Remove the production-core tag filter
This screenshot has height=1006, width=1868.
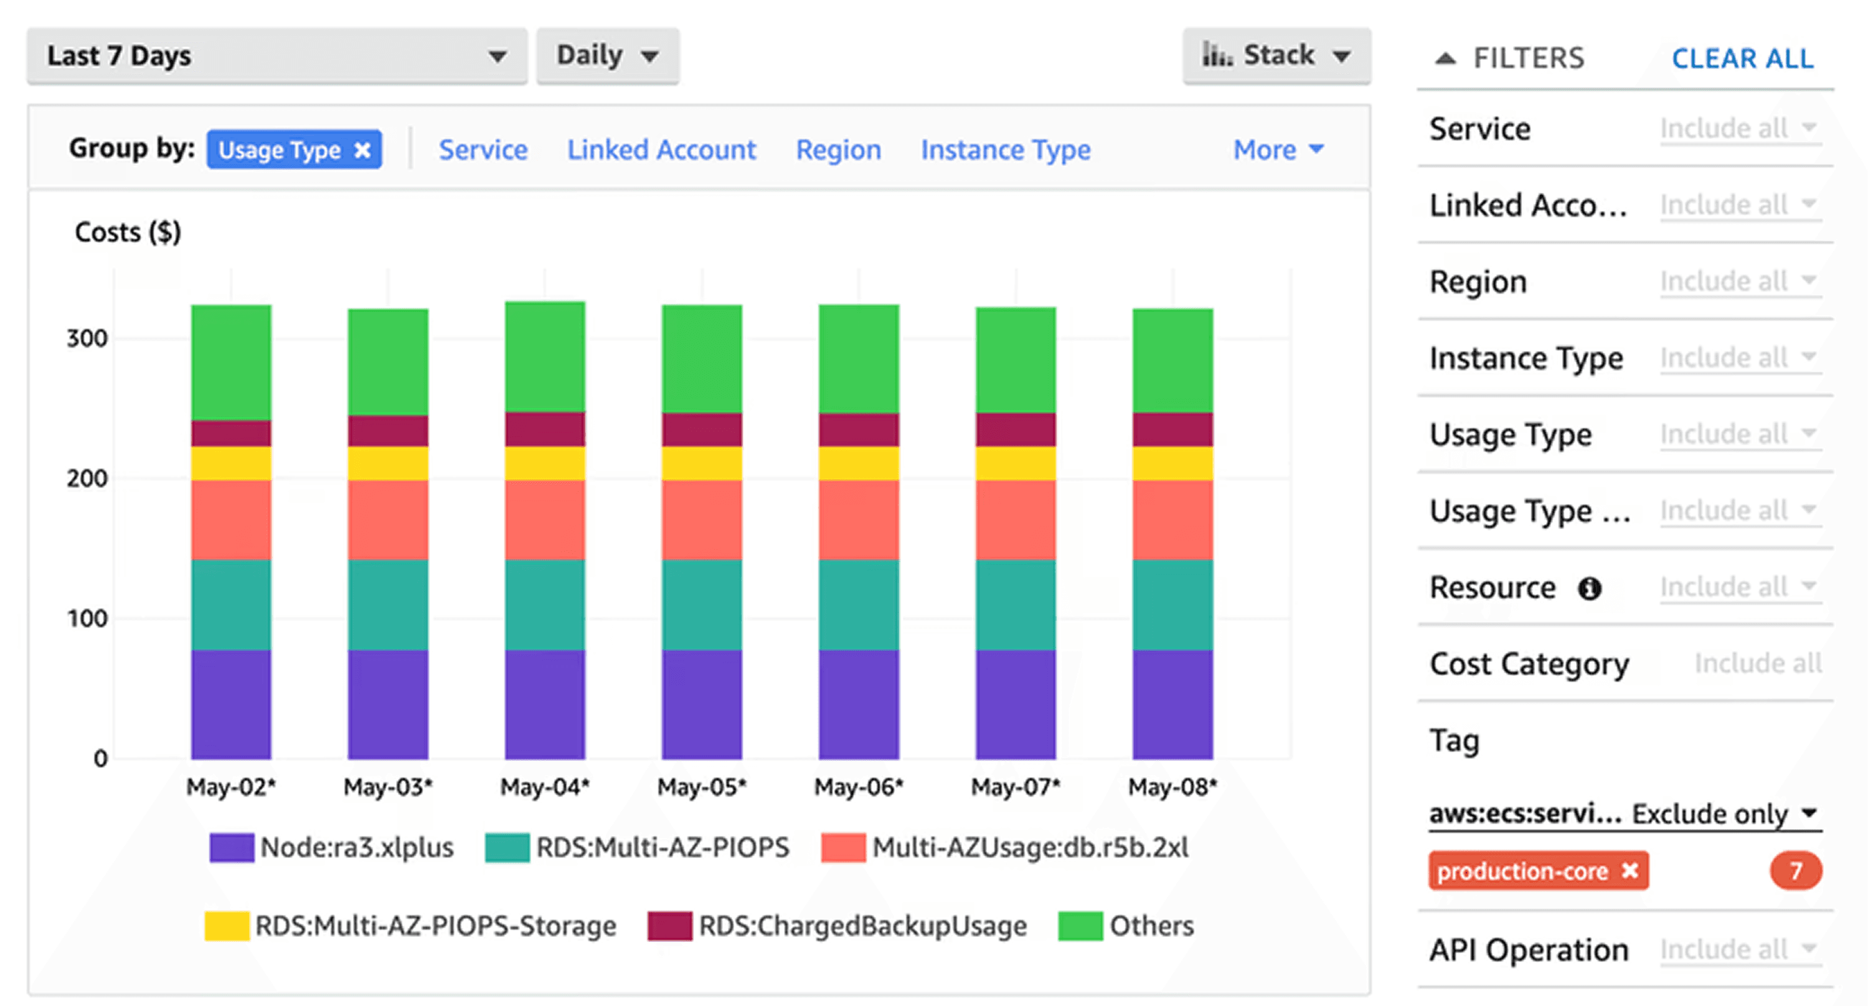tap(1630, 870)
